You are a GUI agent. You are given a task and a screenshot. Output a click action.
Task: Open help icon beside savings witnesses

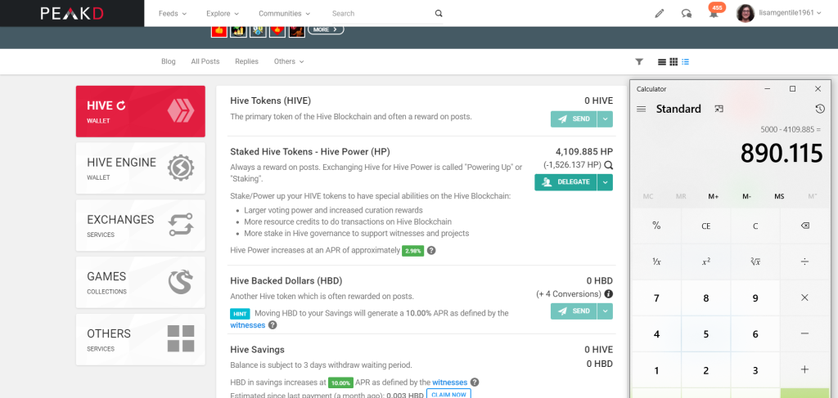pyautogui.click(x=475, y=382)
